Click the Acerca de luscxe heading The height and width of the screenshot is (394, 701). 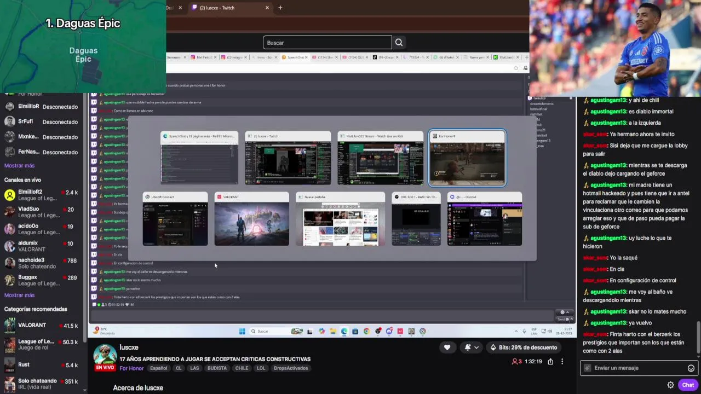click(x=138, y=388)
